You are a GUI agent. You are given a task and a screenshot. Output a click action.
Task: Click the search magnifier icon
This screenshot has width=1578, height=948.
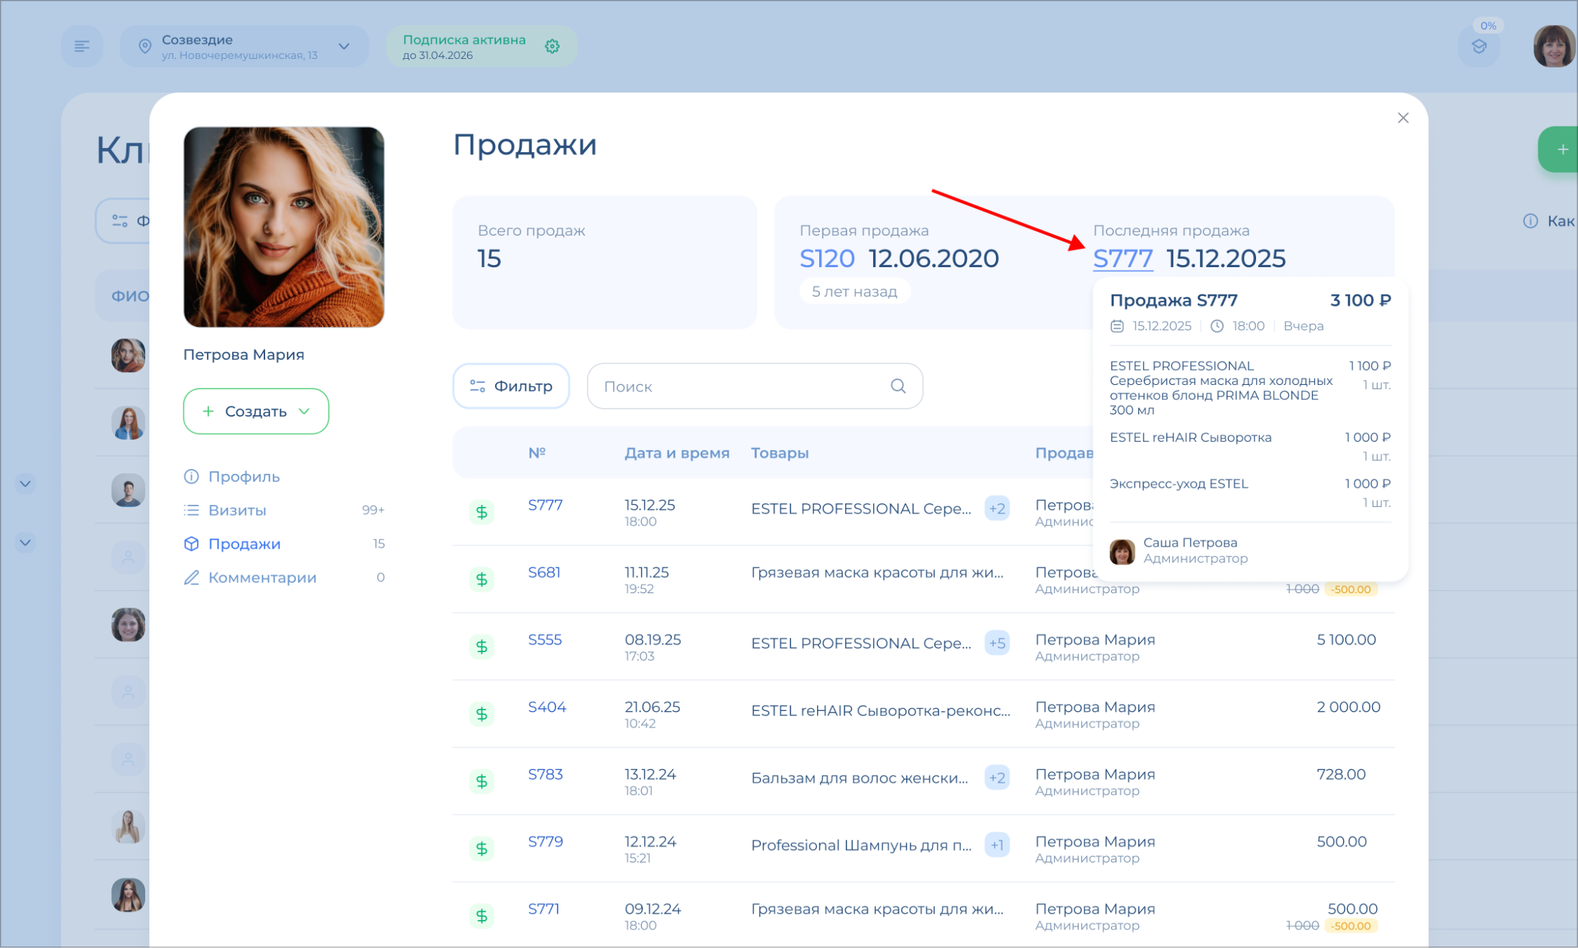898,386
